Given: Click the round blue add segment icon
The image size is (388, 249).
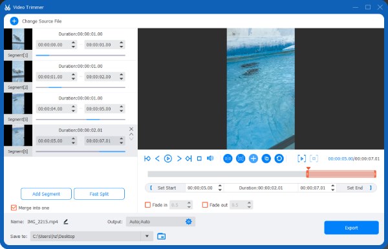Looking at the screenshot, I should pos(253,158).
